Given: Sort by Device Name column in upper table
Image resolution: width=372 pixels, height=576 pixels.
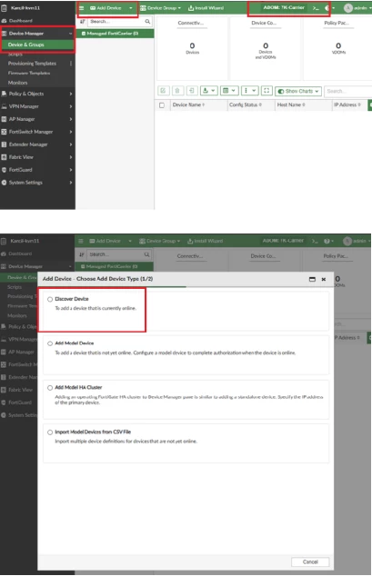Looking at the screenshot, I should tap(188, 105).
